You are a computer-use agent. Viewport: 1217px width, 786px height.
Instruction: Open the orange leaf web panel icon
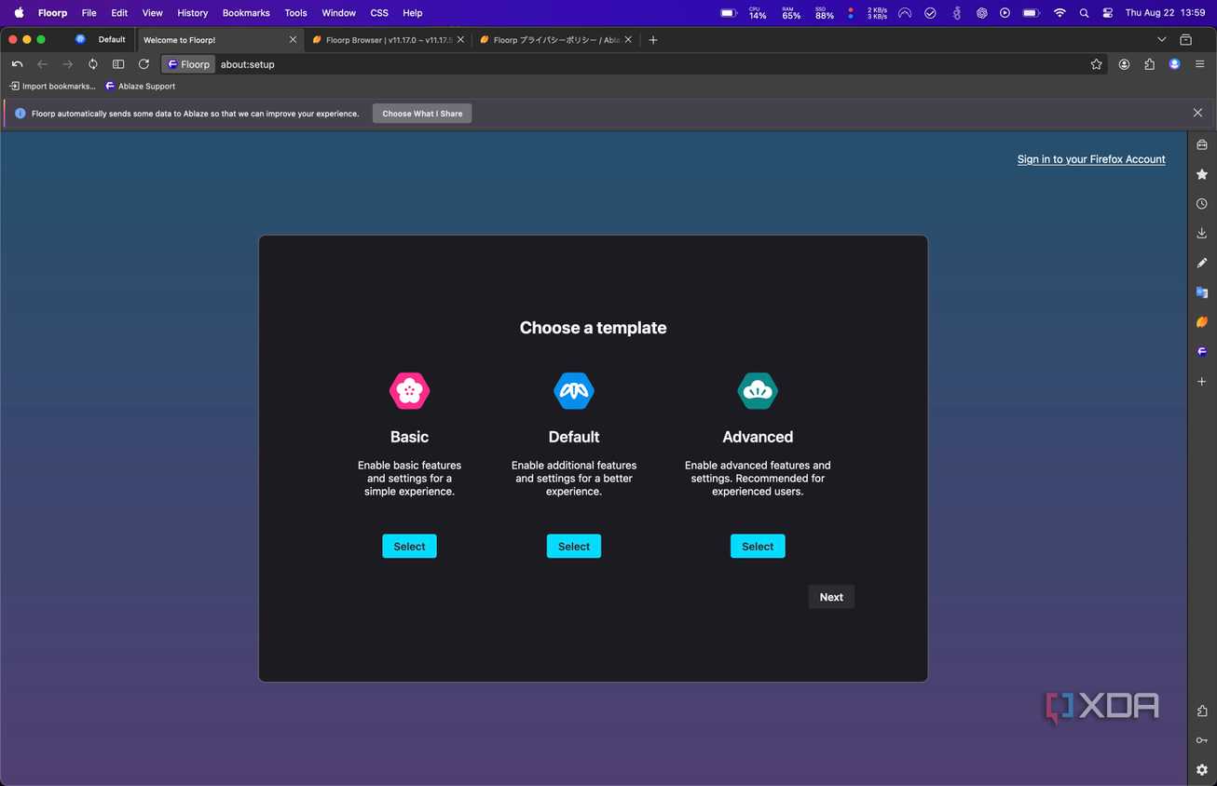(x=1202, y=322)
